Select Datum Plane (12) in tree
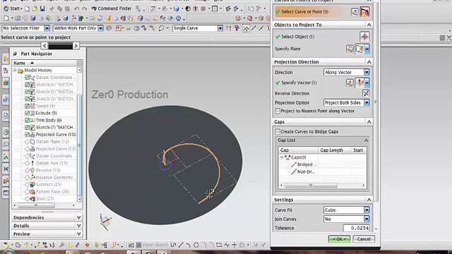 [x=52, y=141]
